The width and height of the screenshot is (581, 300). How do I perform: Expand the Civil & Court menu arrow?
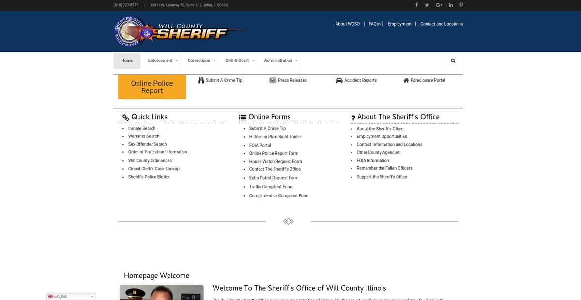253,61
